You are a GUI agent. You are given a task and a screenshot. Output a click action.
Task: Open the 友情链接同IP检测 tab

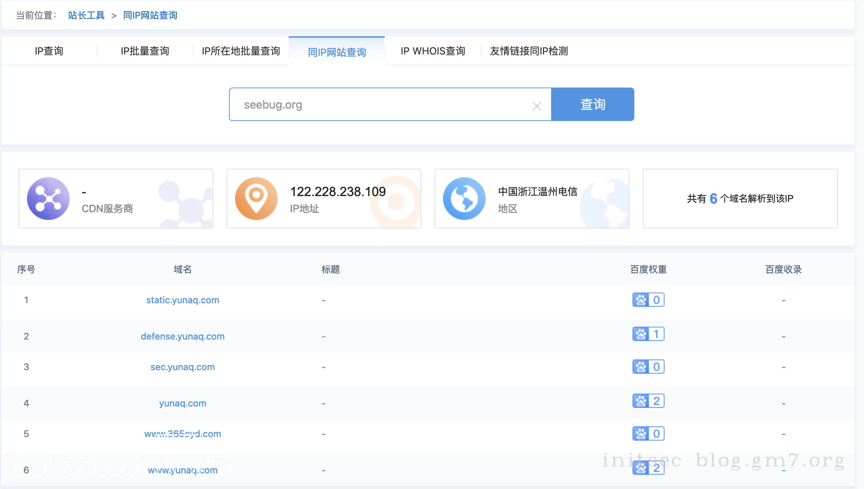(x=529, y=51)
